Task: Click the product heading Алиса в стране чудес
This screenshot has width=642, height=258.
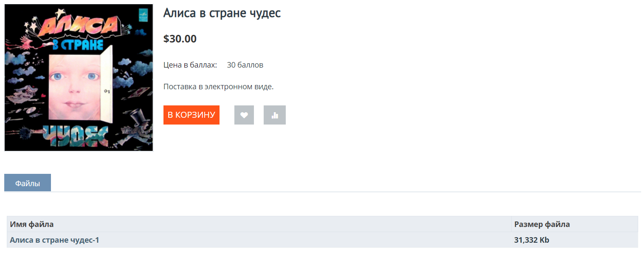Action: point(222,13)
